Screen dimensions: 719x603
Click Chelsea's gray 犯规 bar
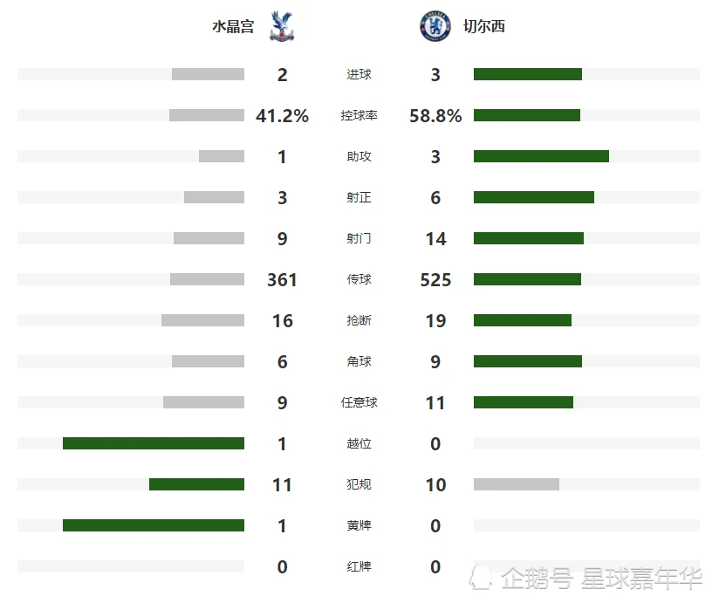click(517, 484)
